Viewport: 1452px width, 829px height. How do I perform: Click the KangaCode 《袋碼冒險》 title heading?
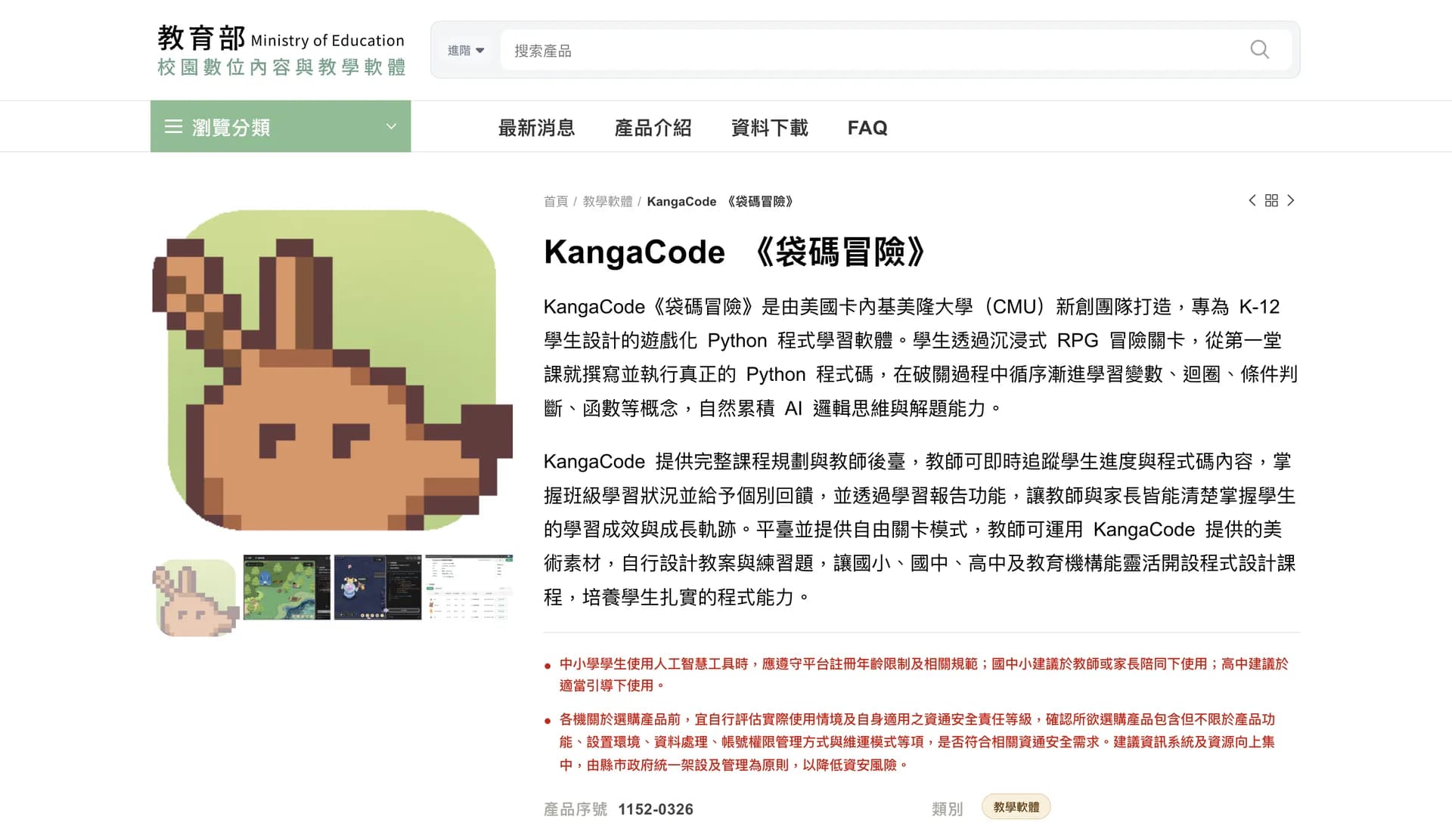pyautogui.click(x=734, y=252)
